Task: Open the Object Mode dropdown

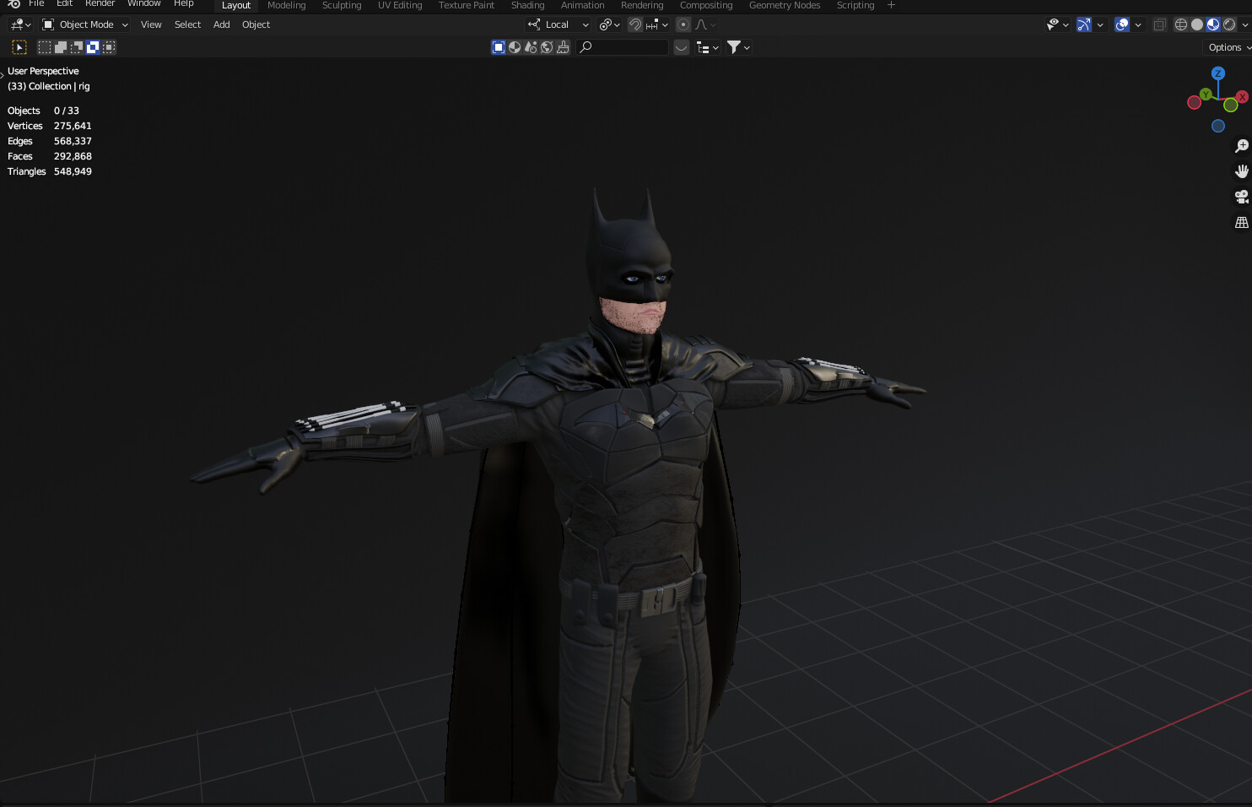Action: tap(84, 24)
